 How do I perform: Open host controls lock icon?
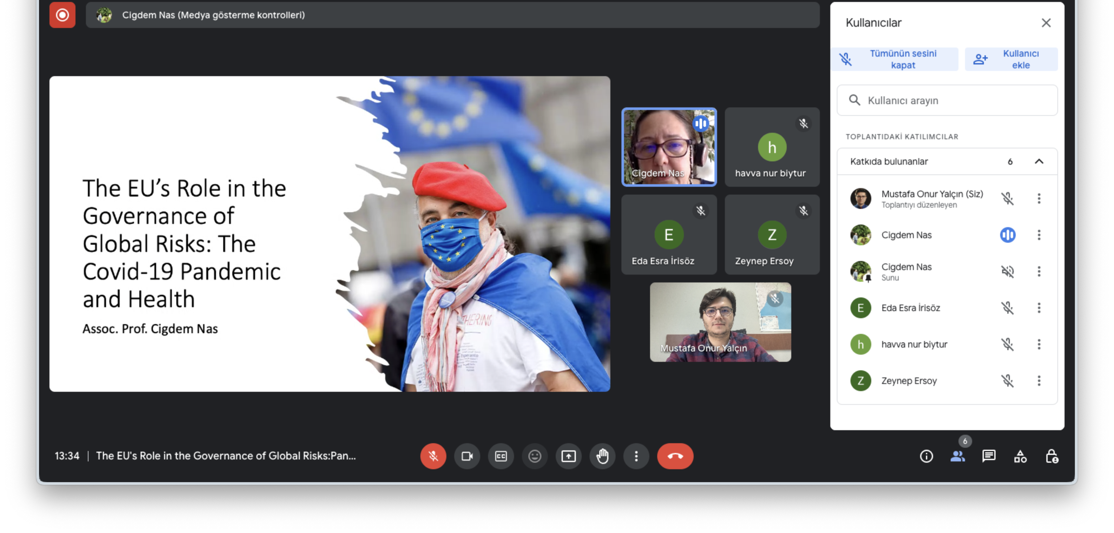[x=1052, y=456]
